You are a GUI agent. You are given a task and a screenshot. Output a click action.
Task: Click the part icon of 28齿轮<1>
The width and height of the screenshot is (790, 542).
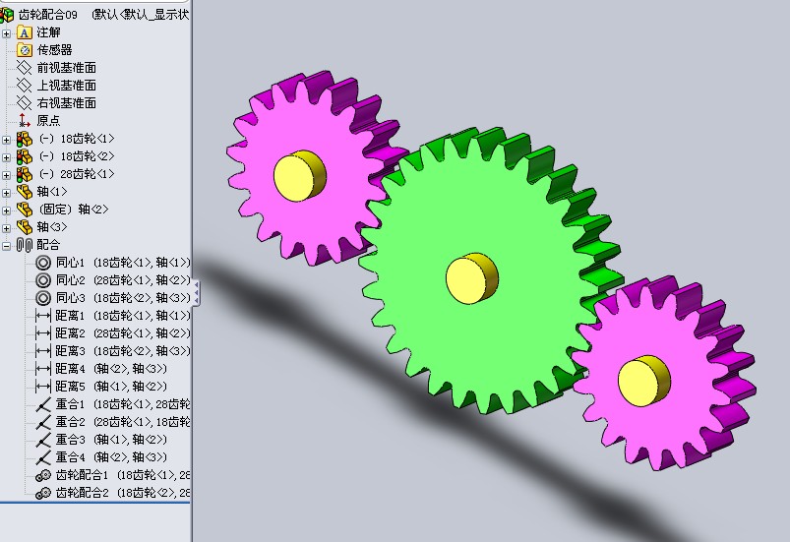pyautogui.click(x=25, y=174)
